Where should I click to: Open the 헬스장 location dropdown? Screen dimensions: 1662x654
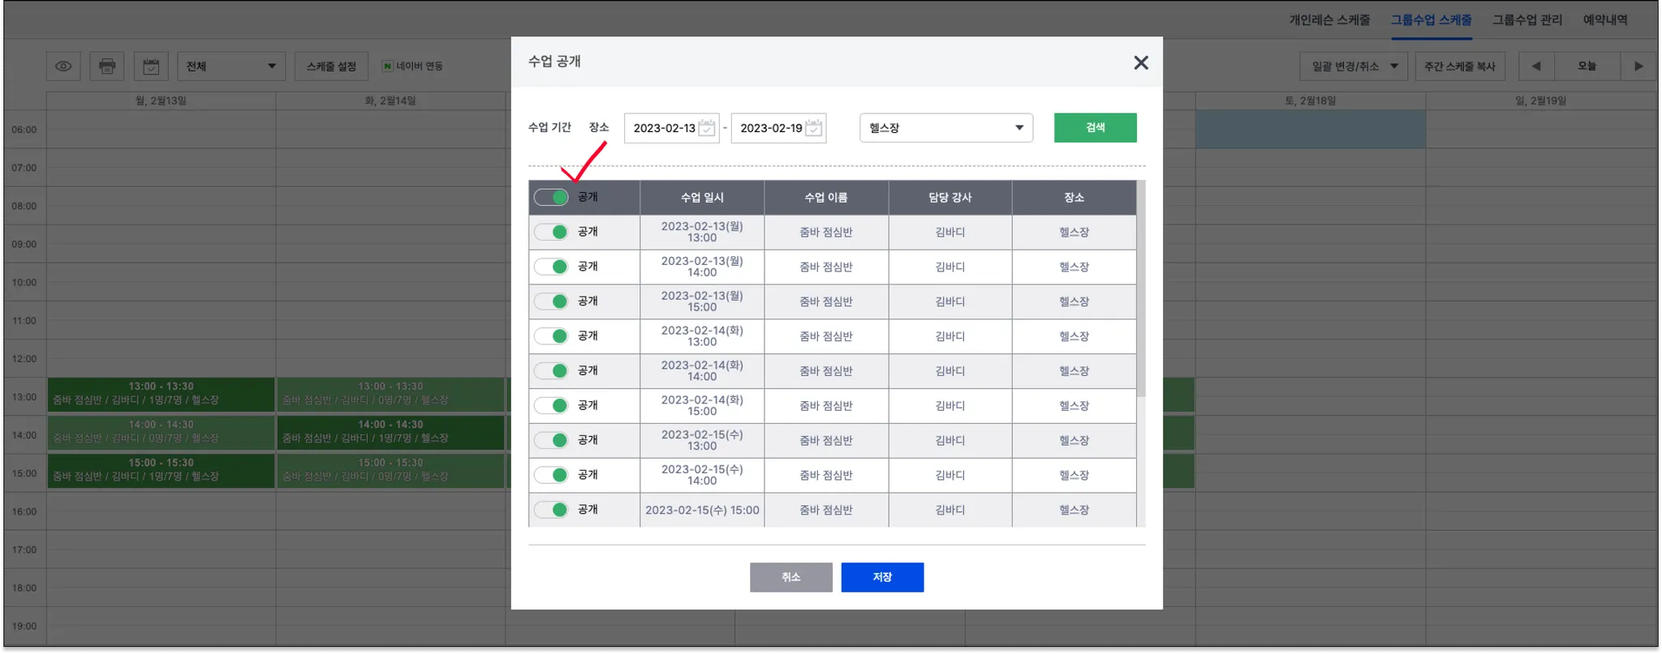[x=946, y=128]
